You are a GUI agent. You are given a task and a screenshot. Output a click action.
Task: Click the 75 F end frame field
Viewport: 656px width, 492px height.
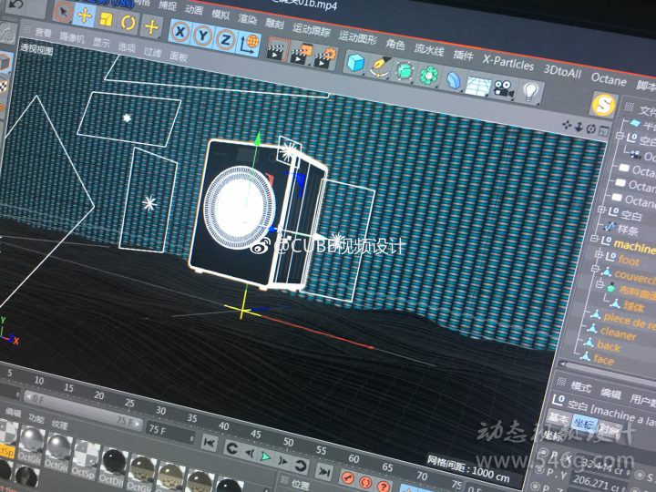click(170, 433)
